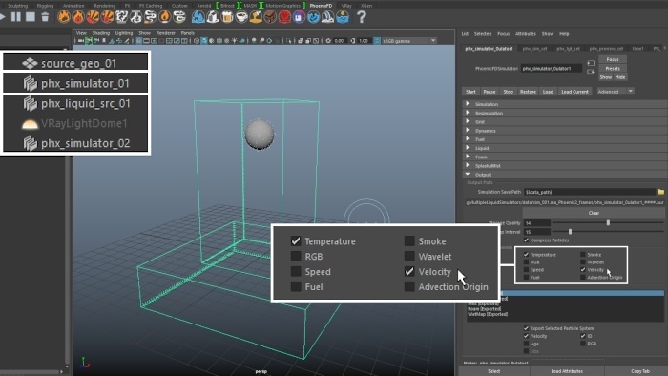Image resolution: width=668 pixels, height=376 pixels.
Task: Click the view transform toggle icon beside sRGB gamma
Action: click(x=377, y=41)
